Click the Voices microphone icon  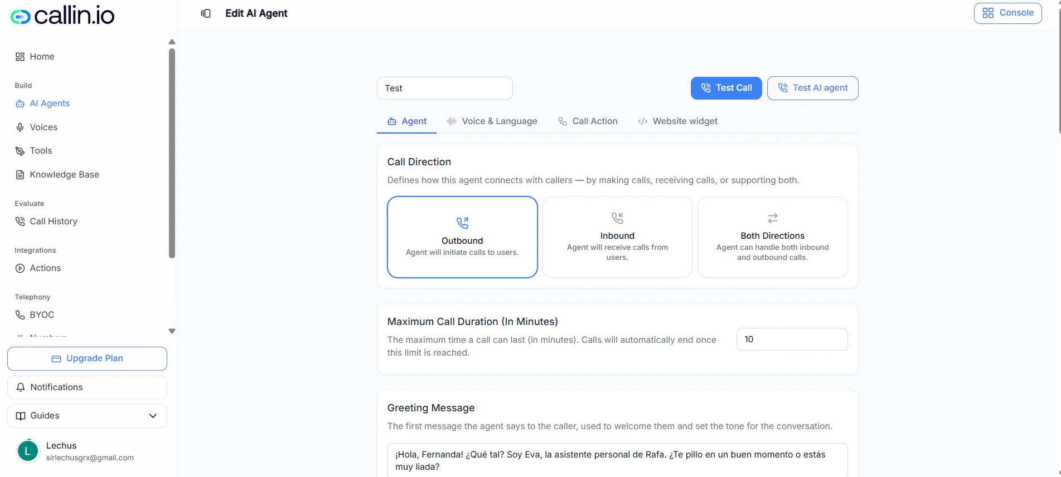click(x=20, y=127)
